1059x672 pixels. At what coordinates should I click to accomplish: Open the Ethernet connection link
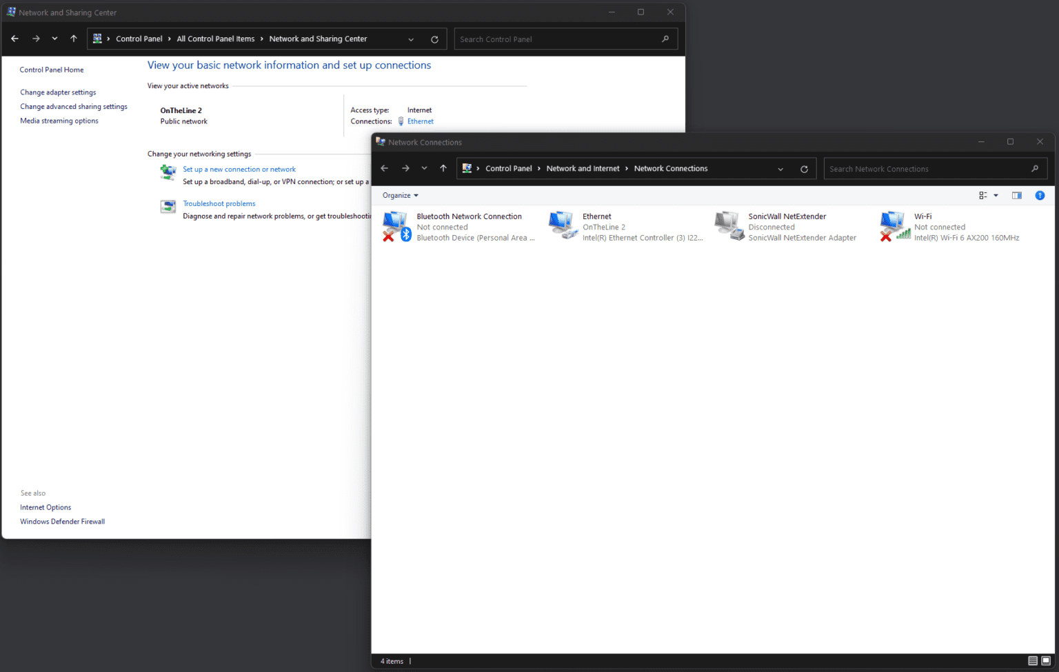[420, 121]
